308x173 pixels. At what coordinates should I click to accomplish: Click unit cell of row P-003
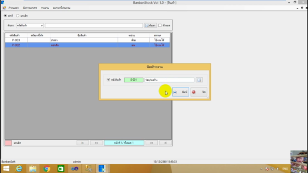coord(133,40)
